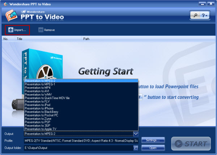The image size is (217, 155).
Task: Click the Profile text field
Action: tap(81, 141)
